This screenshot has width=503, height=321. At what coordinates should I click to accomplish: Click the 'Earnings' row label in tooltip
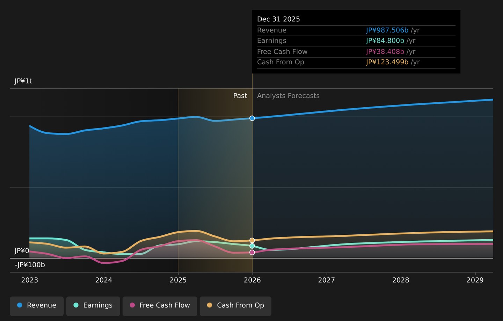click(x=272, y=41)
